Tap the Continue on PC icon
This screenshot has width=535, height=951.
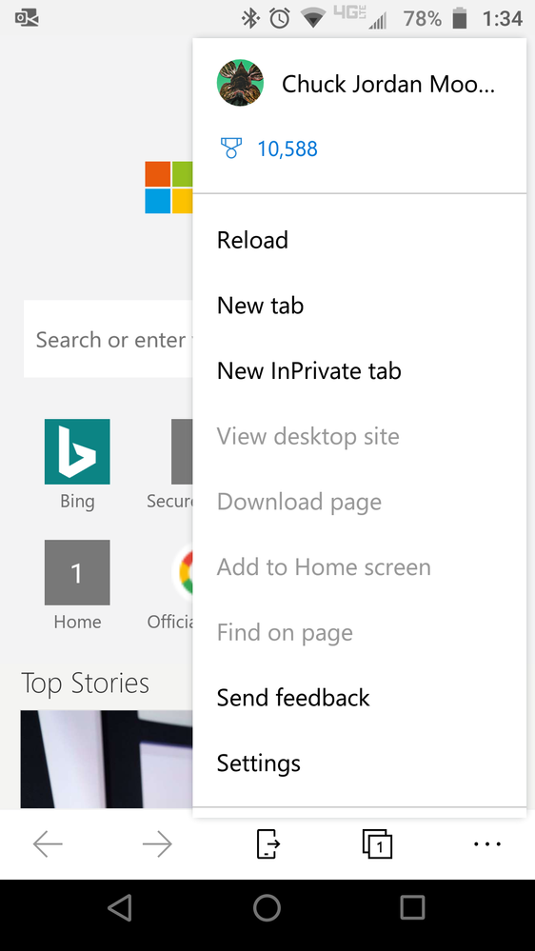pyautogui.click(x=267, y=843)
